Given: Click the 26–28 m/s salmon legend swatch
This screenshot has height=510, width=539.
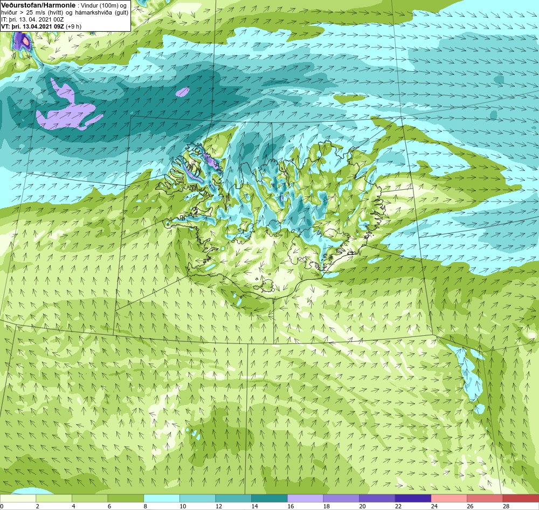Looking at the screenshot, I should coord(485,498).
